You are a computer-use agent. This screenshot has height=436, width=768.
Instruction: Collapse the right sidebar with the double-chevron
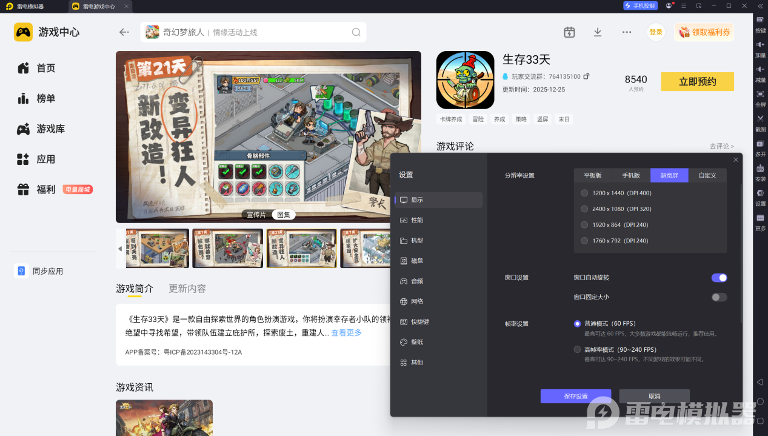(760, 5)
